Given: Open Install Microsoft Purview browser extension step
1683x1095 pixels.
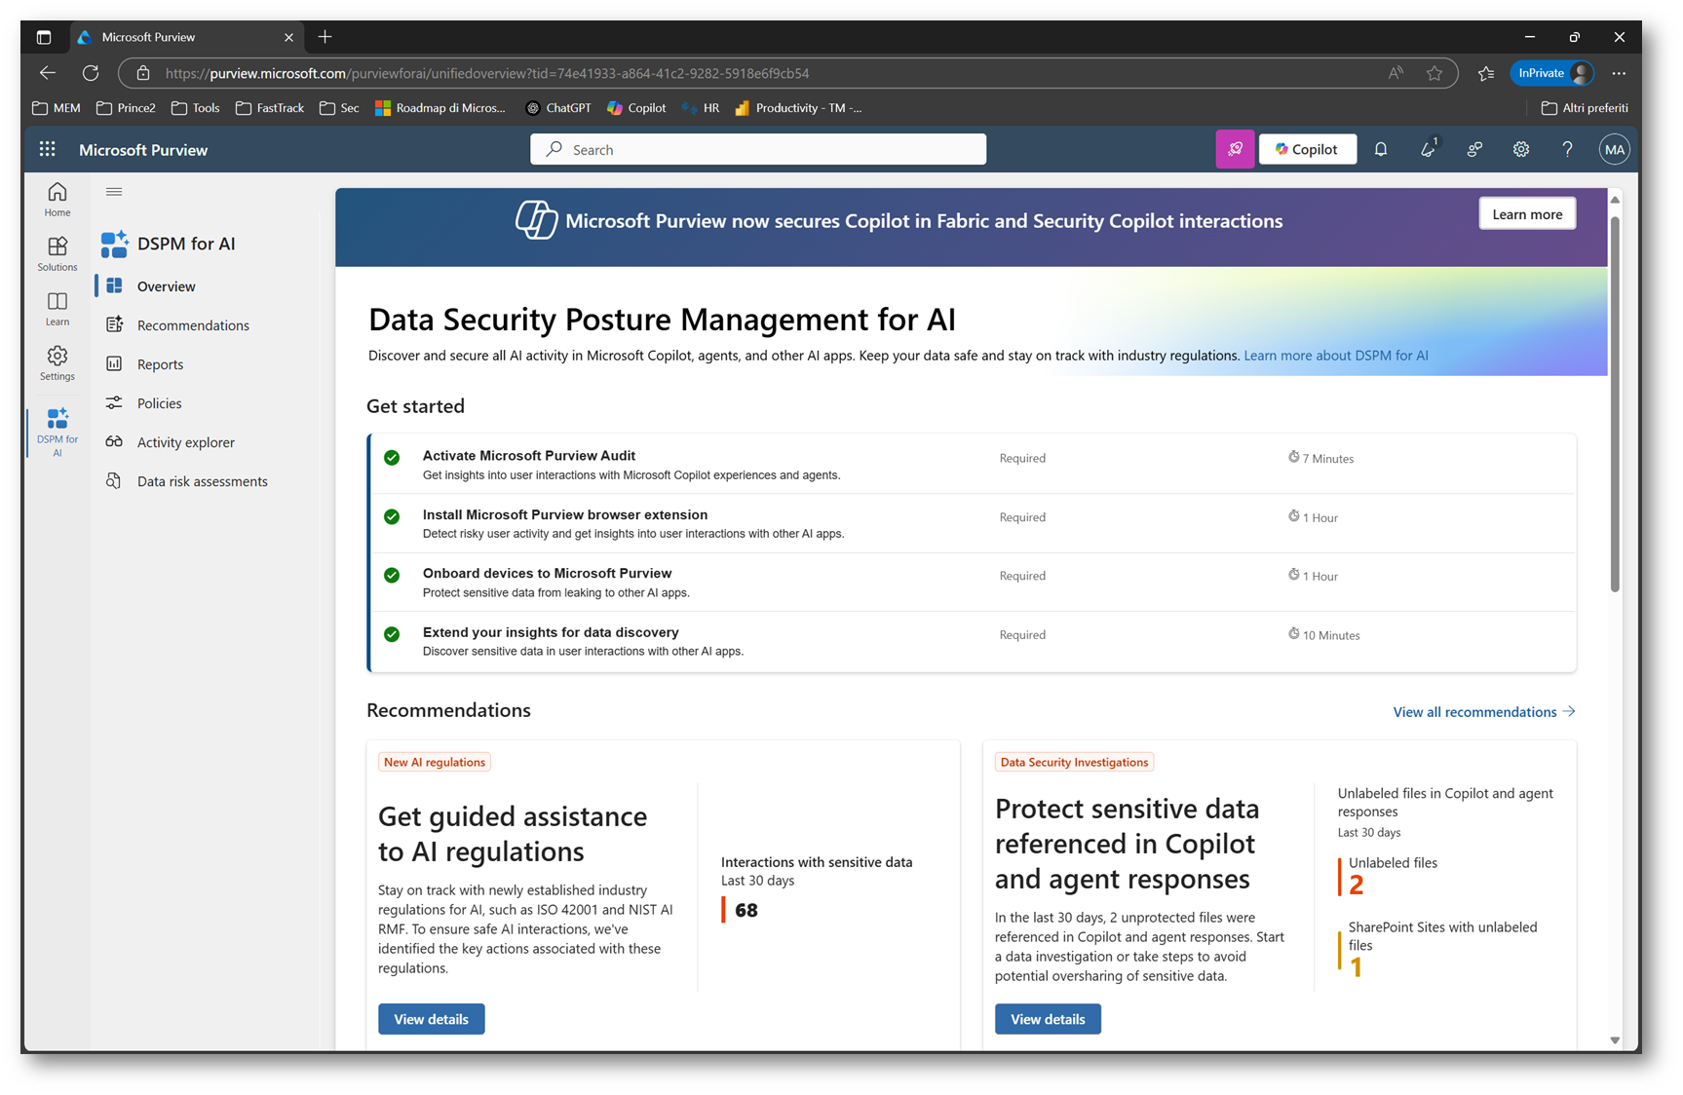Looking at the screenshot, I should pos(972,524).
